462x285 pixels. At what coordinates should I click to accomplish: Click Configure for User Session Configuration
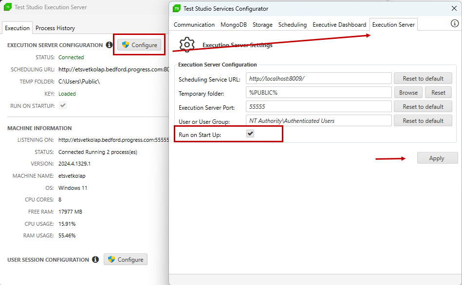coord(126,259)
